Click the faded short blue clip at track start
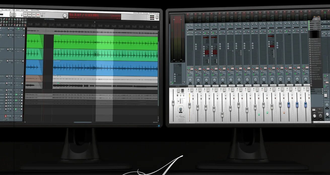Screen dimensions: 330x175 point(34,67)
